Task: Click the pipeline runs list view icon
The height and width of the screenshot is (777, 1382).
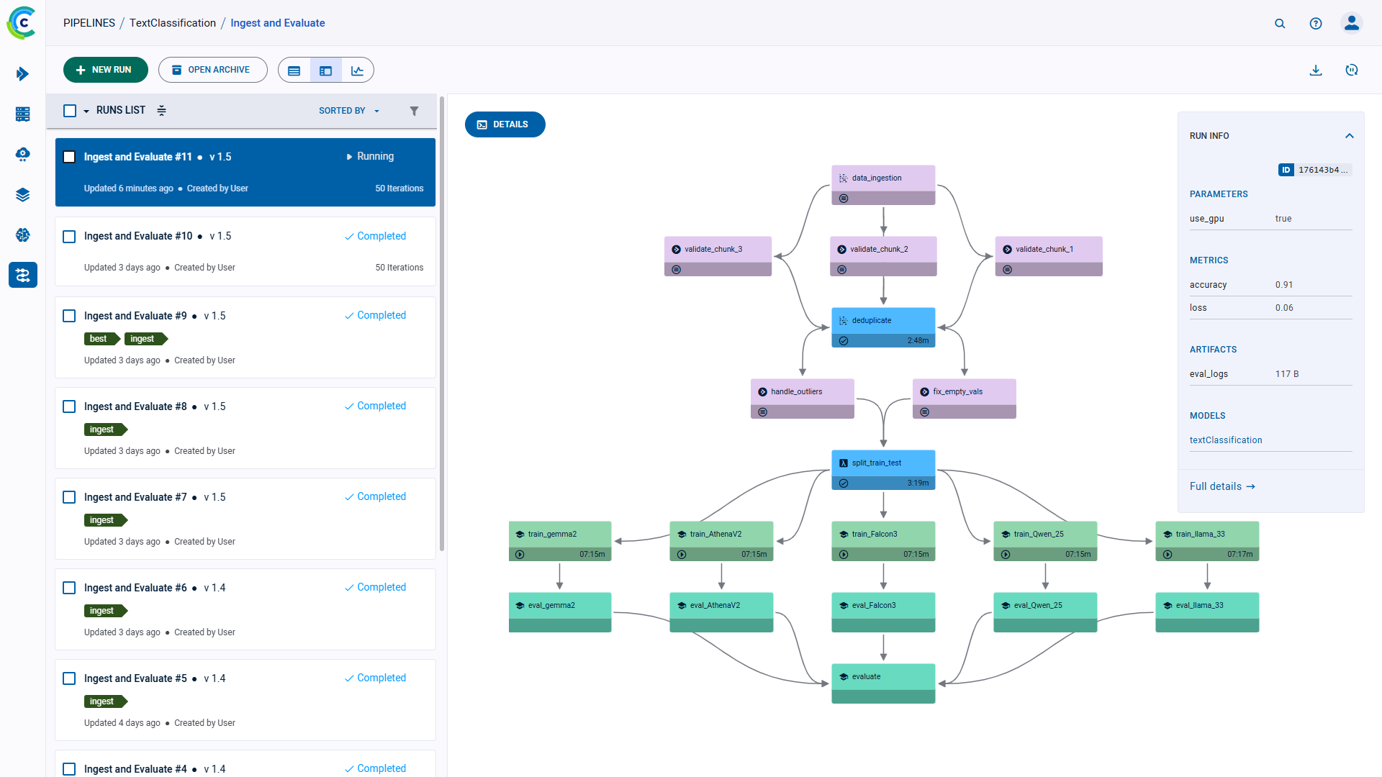Action: [x=294, y=71]
